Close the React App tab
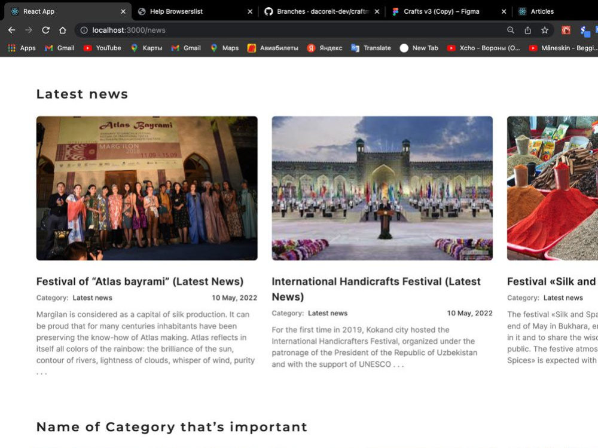Viewport: 598px width, 448px height. [x=123, y=11]
